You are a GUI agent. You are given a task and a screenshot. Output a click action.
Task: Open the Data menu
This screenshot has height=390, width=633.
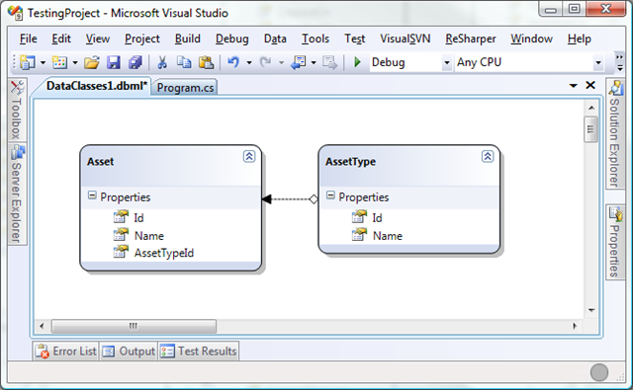pyautogui.click(x=275, y=39)
